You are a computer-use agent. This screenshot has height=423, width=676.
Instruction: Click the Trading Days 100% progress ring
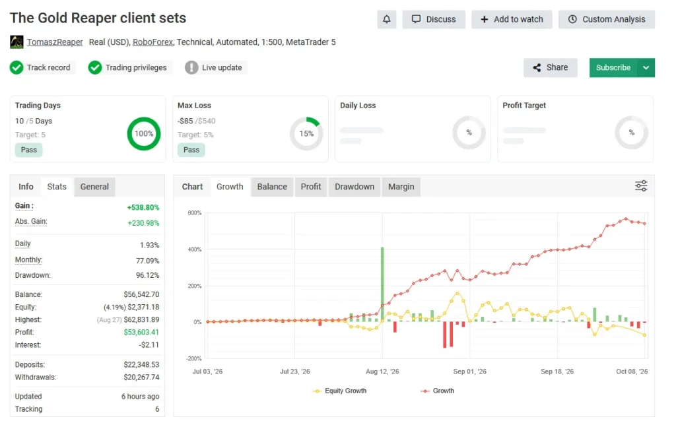coord(143,133)
